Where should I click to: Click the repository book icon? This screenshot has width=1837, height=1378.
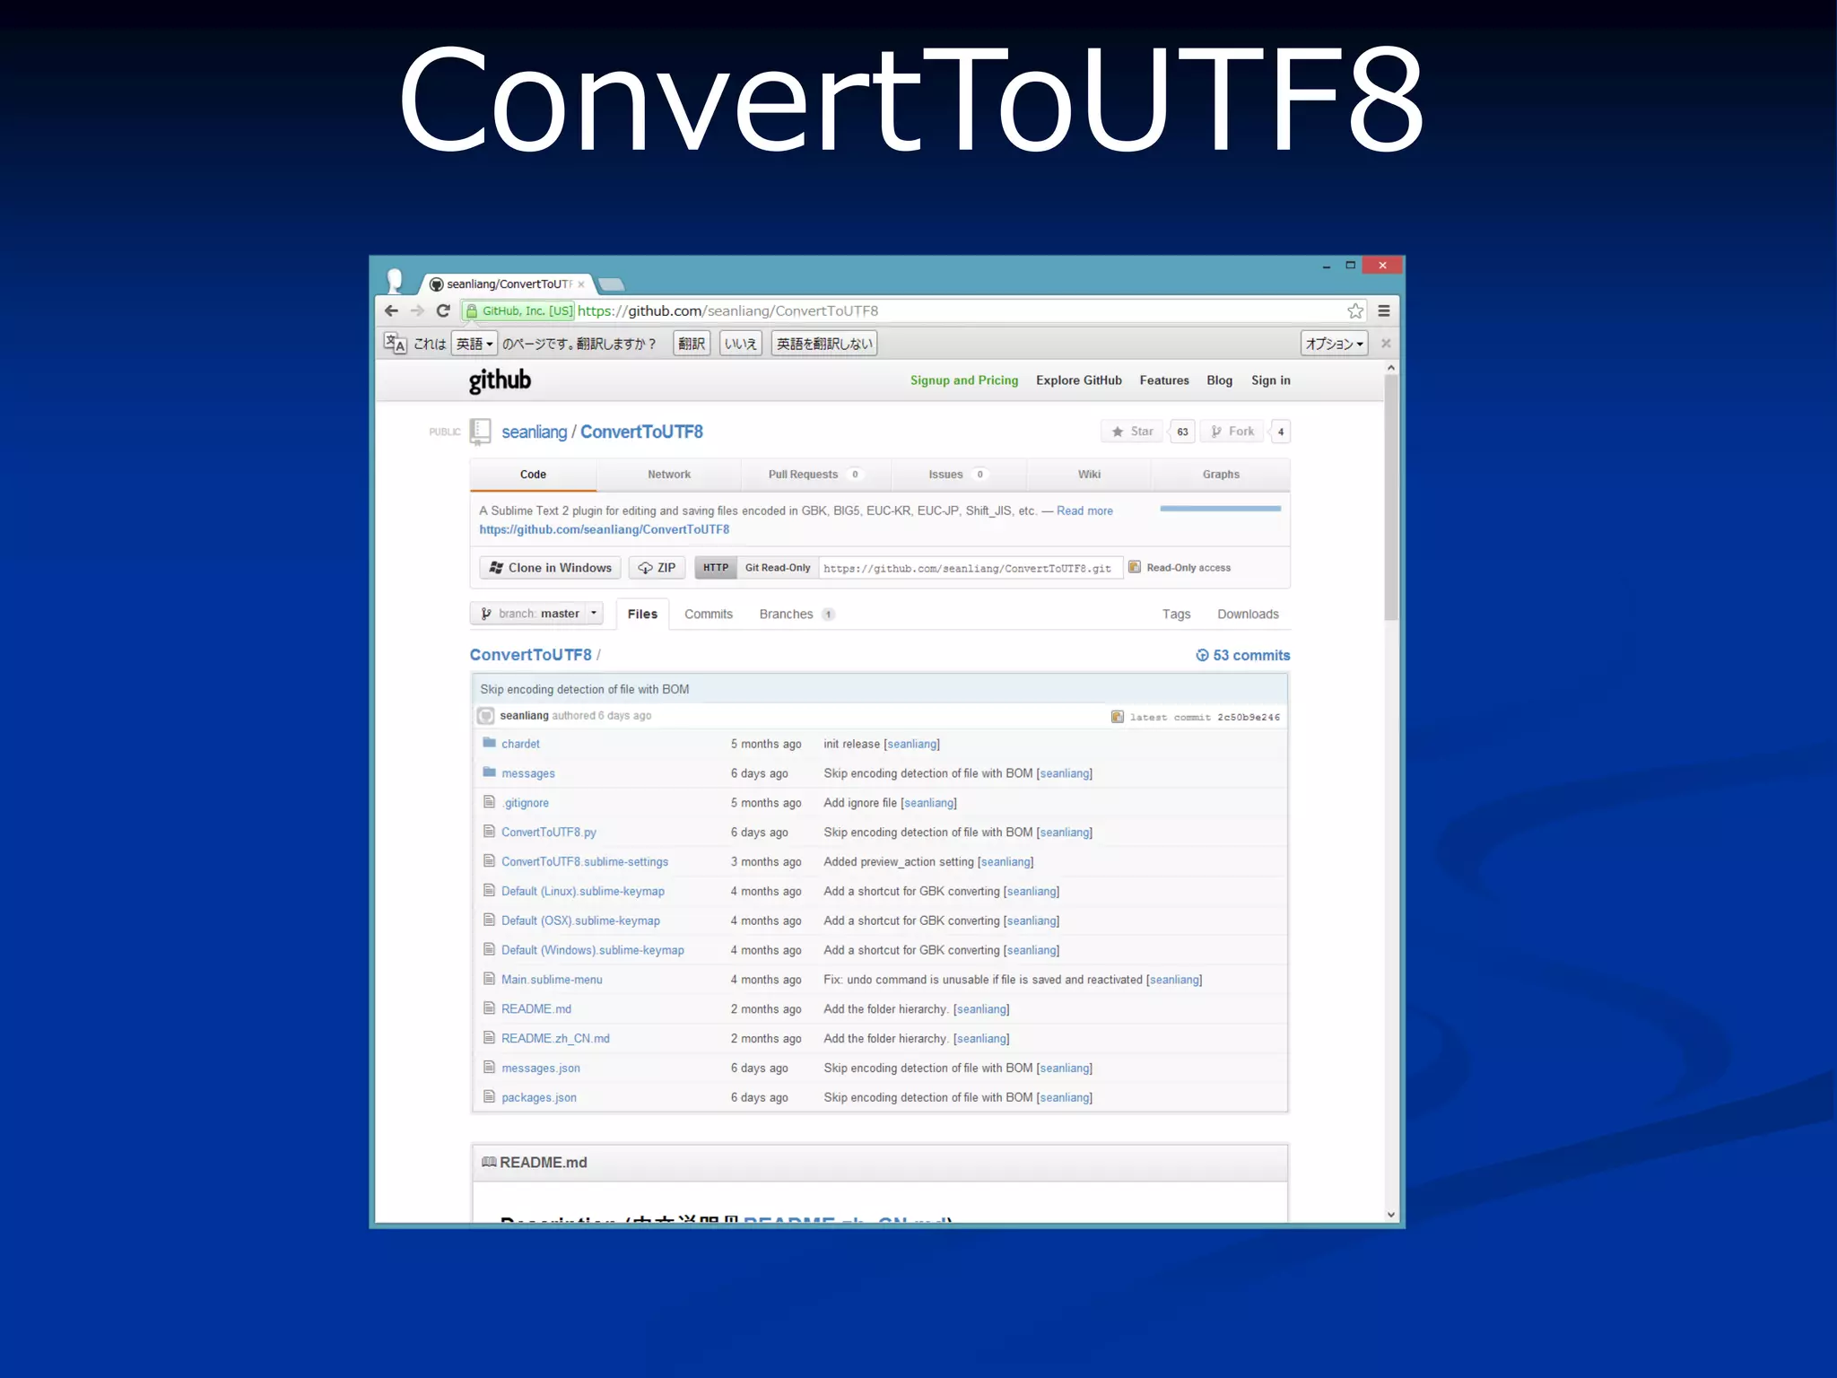481,432
